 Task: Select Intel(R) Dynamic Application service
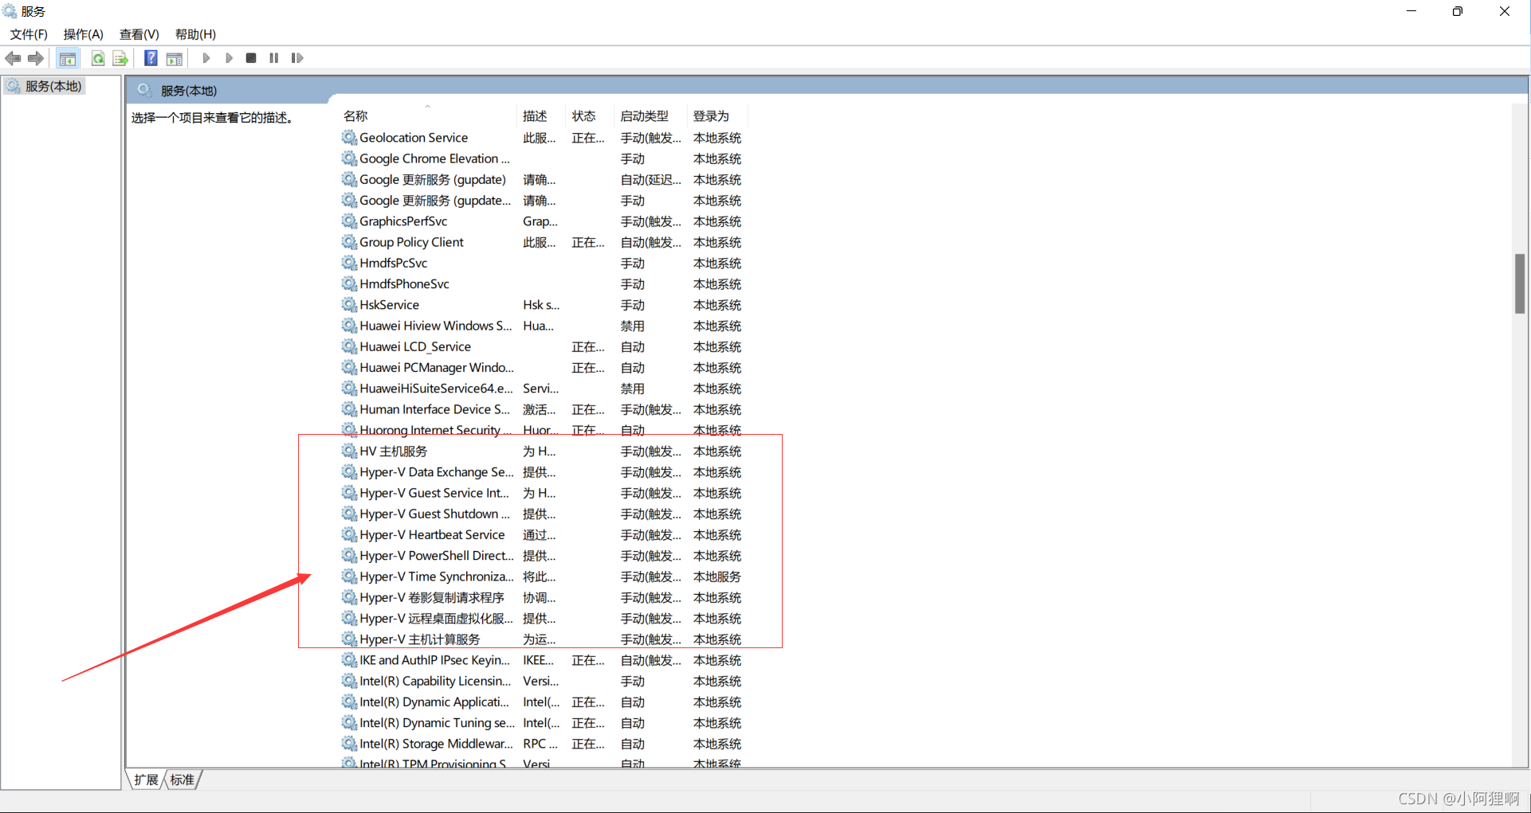542,702
